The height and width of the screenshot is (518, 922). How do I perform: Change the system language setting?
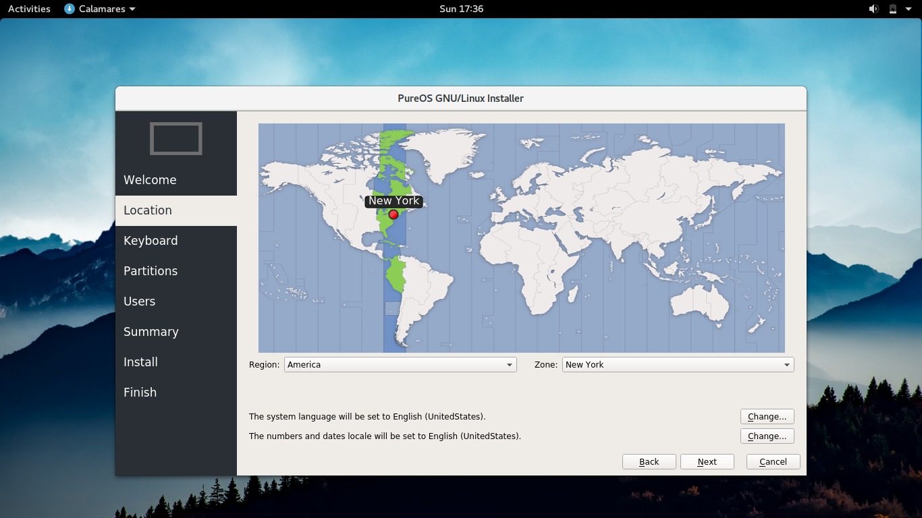click(x=767, y=416)
